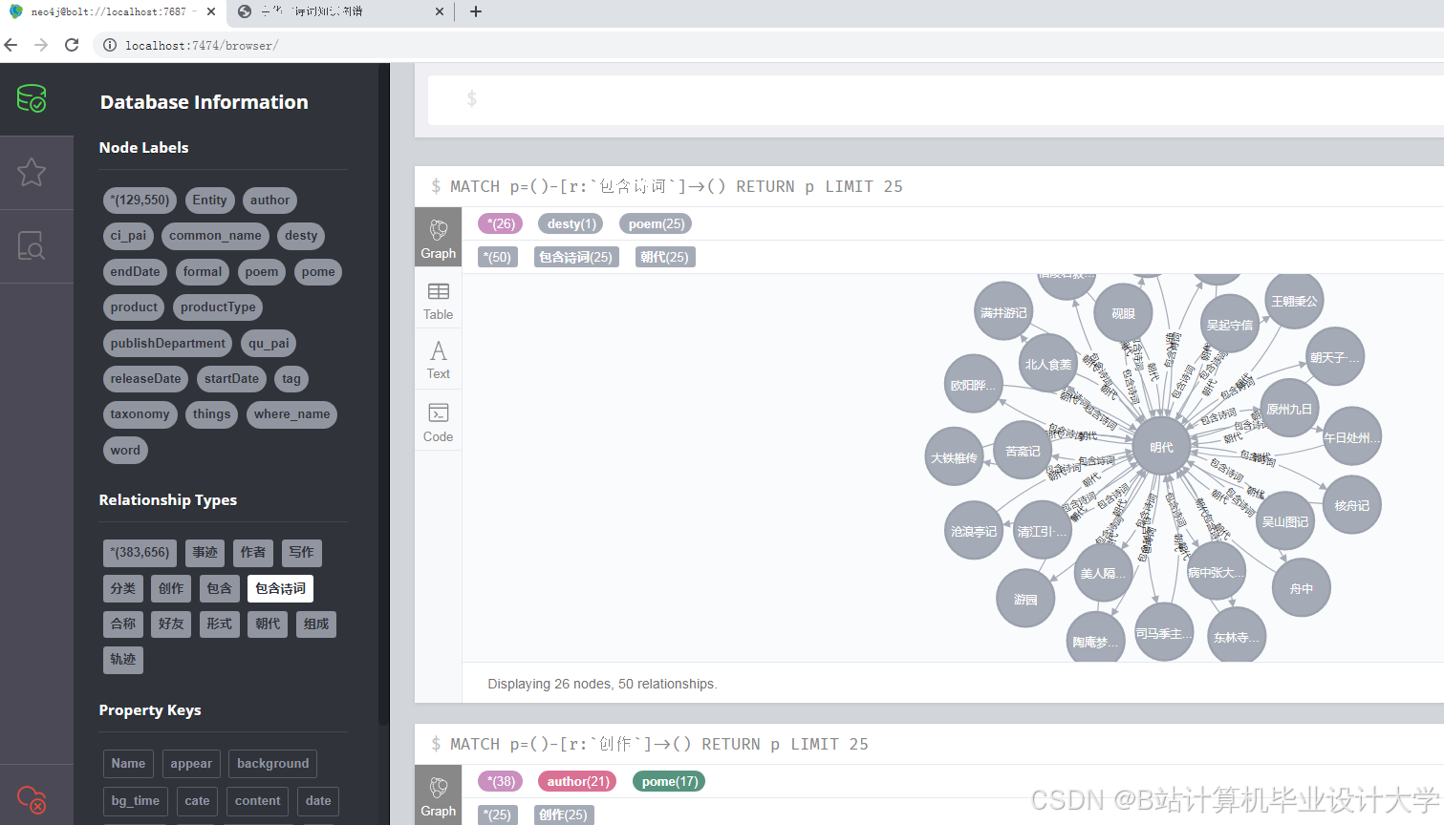Select the central 明代 graph node

coord(1161,447)
